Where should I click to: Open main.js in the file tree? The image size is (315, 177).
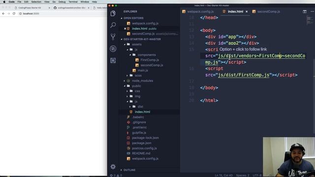point(143,70)
